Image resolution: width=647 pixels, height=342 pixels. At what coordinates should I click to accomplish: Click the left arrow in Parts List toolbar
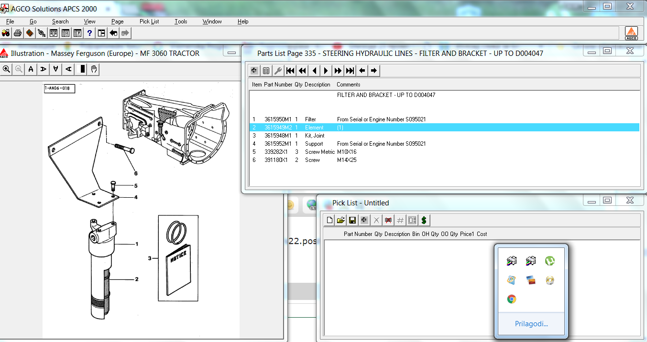(x=362, y=71)
